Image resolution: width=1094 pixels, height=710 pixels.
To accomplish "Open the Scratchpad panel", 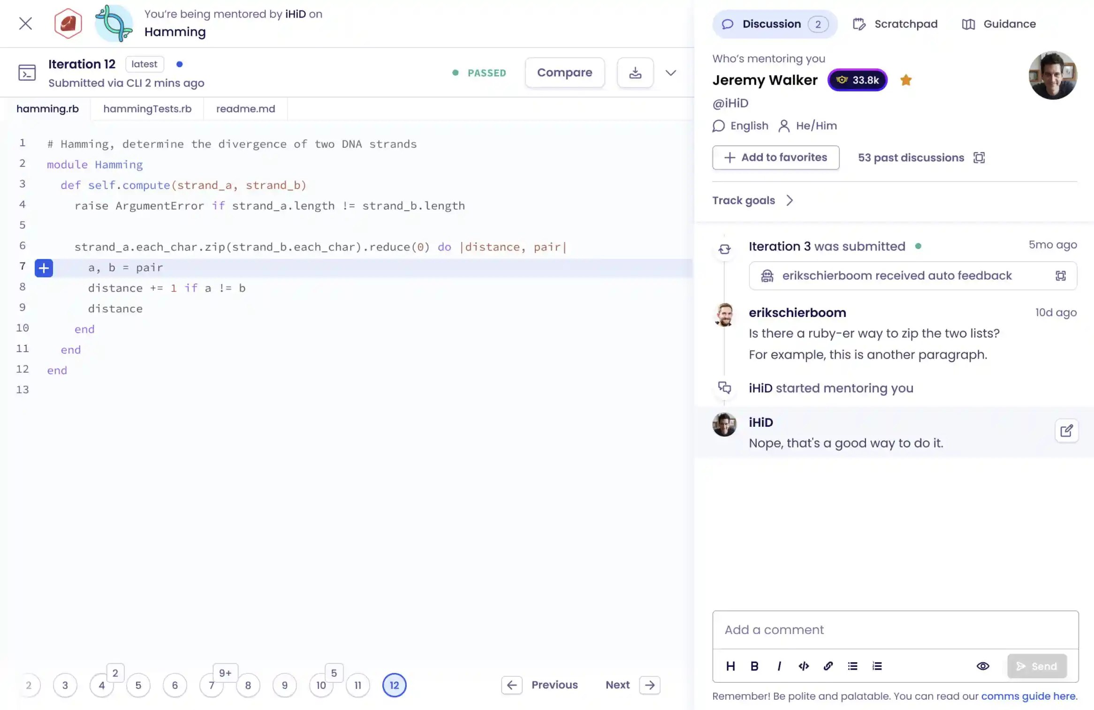I will (895, 23).
